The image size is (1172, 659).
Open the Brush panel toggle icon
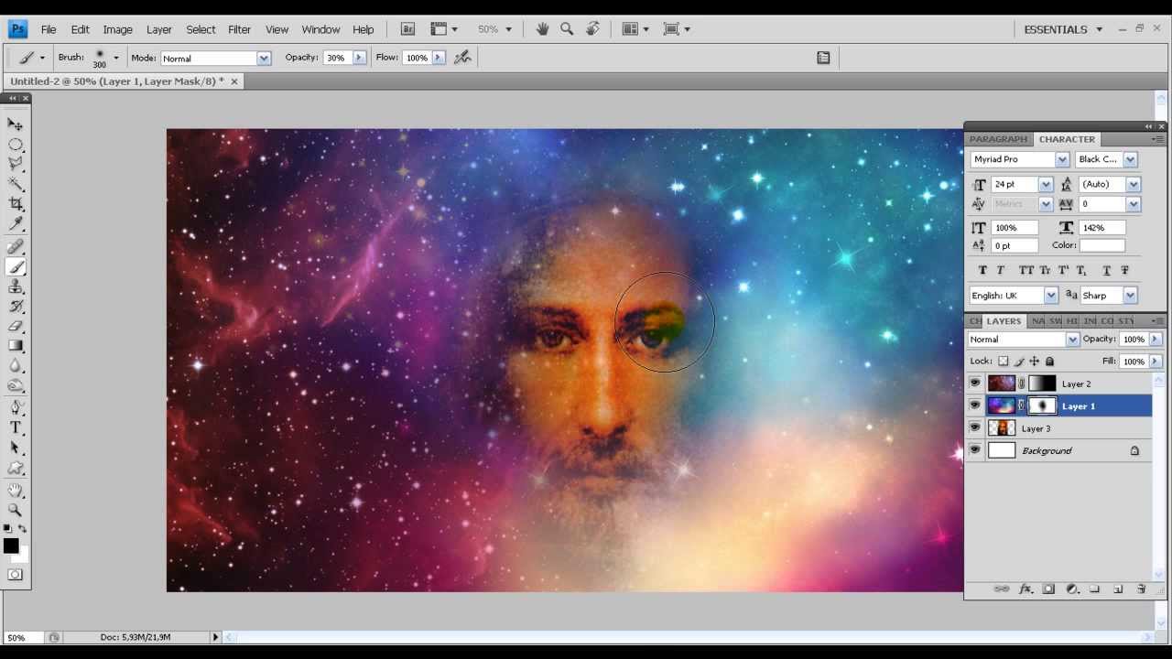point(823,58)
